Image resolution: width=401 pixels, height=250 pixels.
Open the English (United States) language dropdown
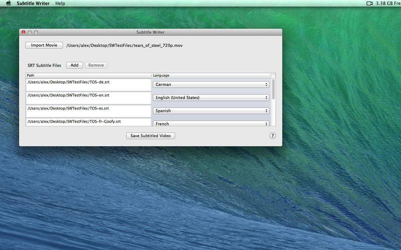(211, 97)
